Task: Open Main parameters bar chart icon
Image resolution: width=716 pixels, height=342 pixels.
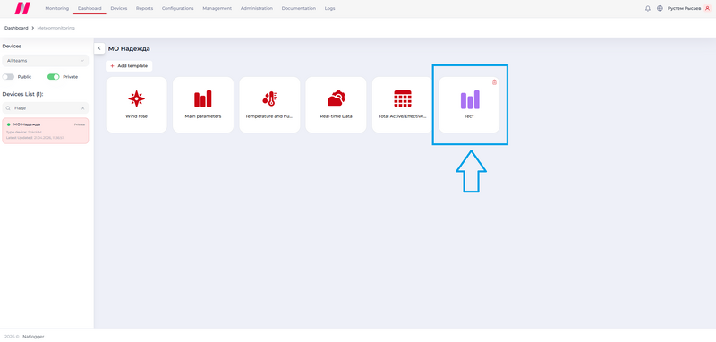Action: coord(203,98)
